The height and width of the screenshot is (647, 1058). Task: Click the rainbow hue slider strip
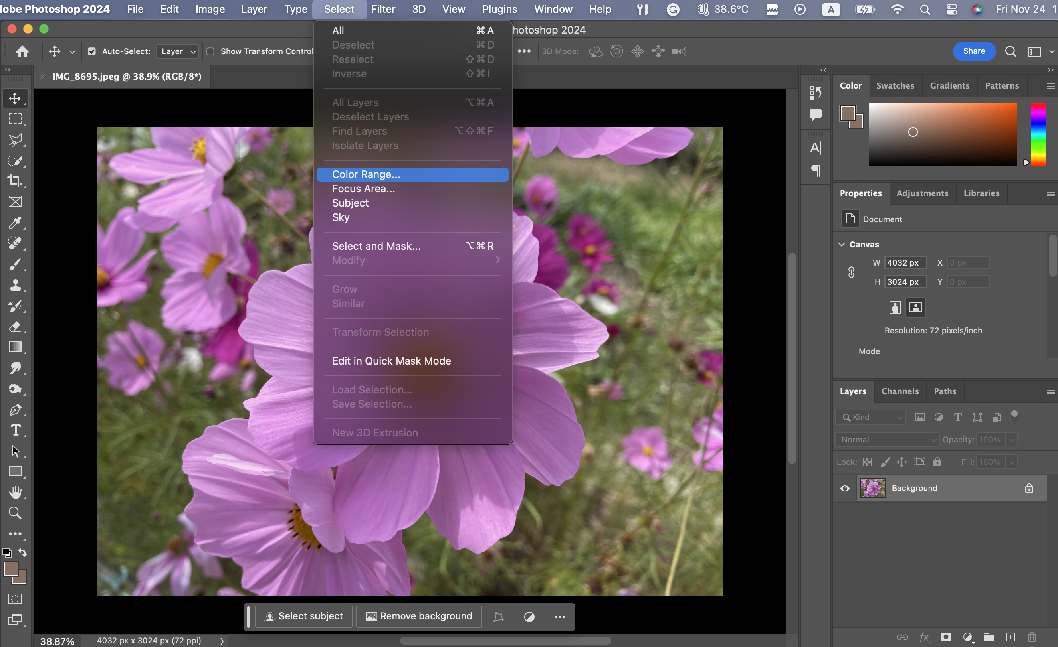1038,134
